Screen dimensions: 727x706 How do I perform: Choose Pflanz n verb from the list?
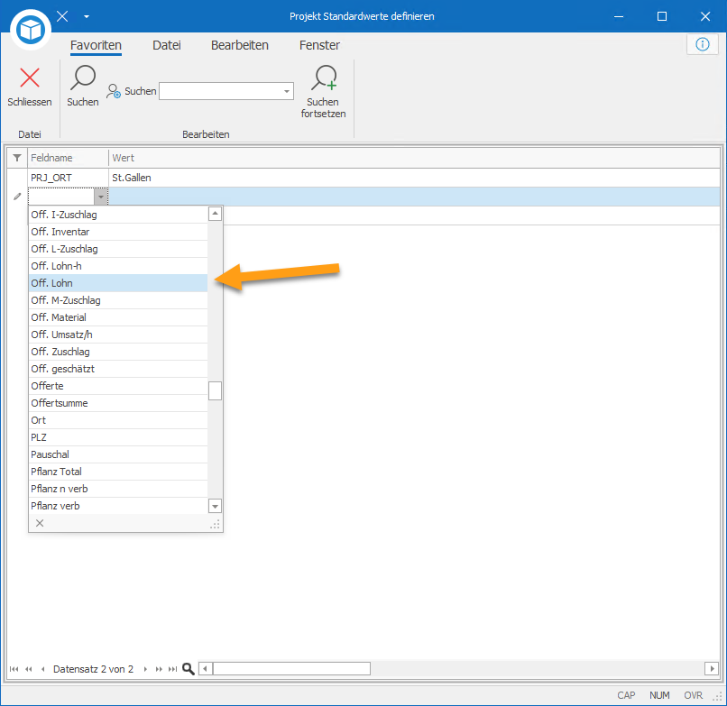pos(118,489)
